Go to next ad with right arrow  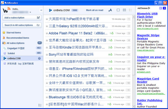coord(164,8)
